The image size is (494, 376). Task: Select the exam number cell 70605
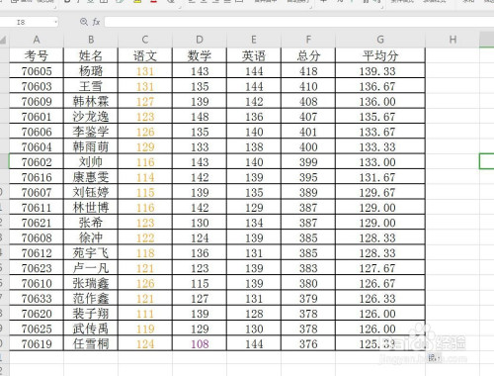click(37, 71)
